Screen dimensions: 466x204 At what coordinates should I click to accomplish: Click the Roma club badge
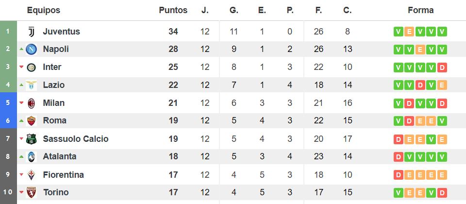(31, 121)
